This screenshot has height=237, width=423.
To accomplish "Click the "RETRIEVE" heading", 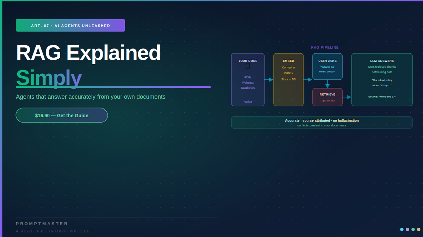I will pyautogui.click(x=327, y=94).
